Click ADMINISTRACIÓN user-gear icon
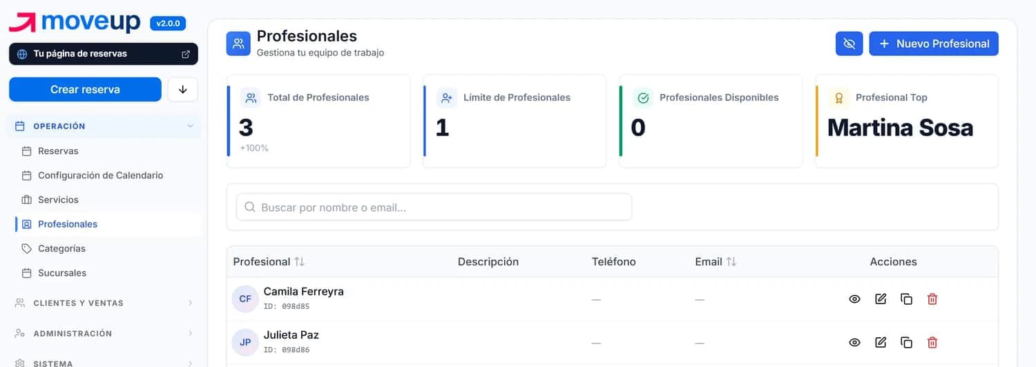The image size is (1036, 367). pyautogui.click(x=19, y=333)
